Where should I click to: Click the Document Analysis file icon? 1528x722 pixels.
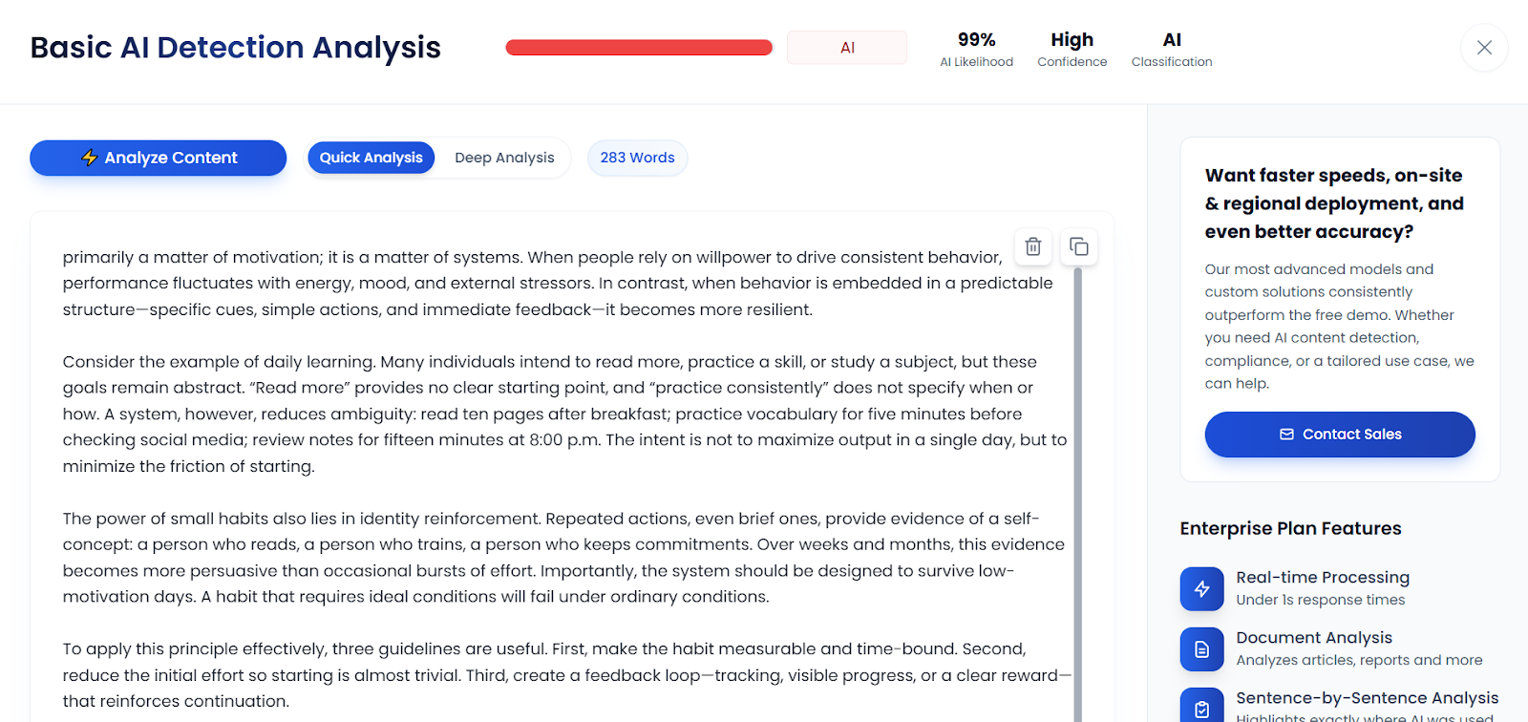[x=1201, y=649]
